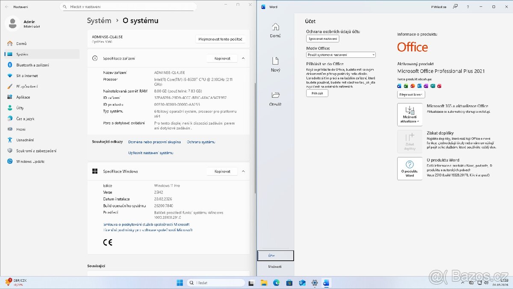513x289 pixels.
Task: Select the Access icon in the products row
Action: coord(439,86)
